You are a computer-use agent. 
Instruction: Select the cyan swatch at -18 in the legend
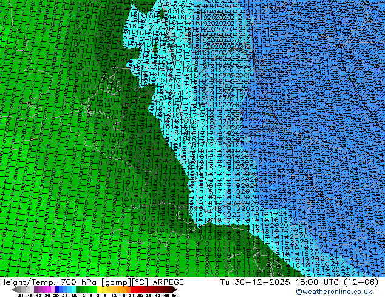(x=73, y=289)
